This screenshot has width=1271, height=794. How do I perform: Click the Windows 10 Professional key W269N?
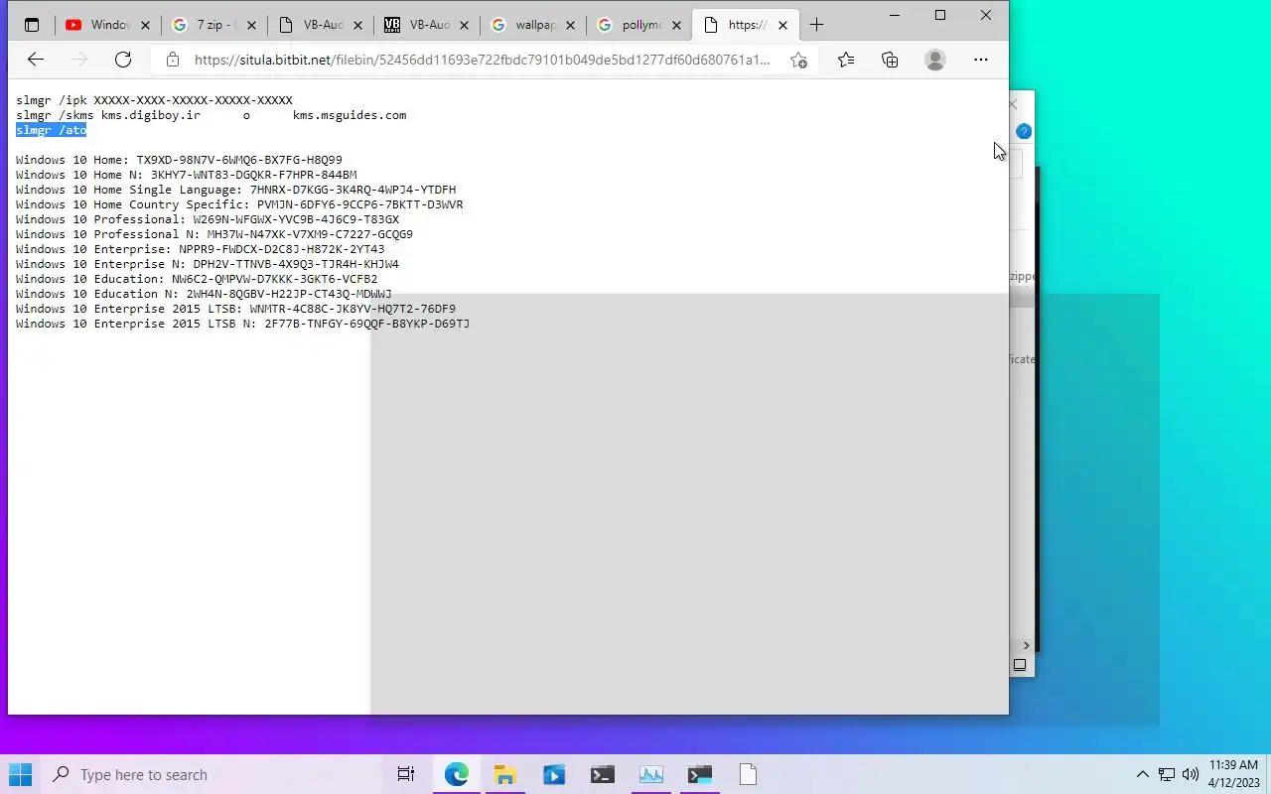[296, 219]
